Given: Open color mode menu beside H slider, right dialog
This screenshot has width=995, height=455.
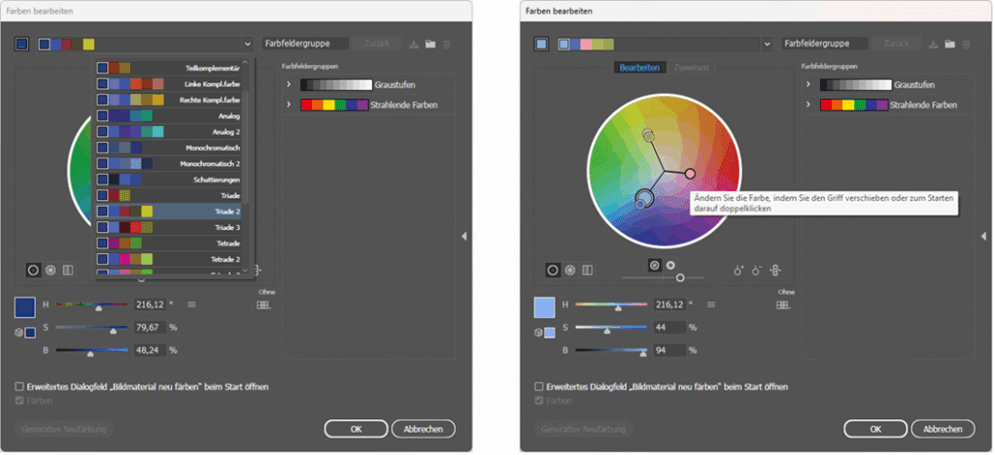Looking at the screenshot, I should pos(712,305).
